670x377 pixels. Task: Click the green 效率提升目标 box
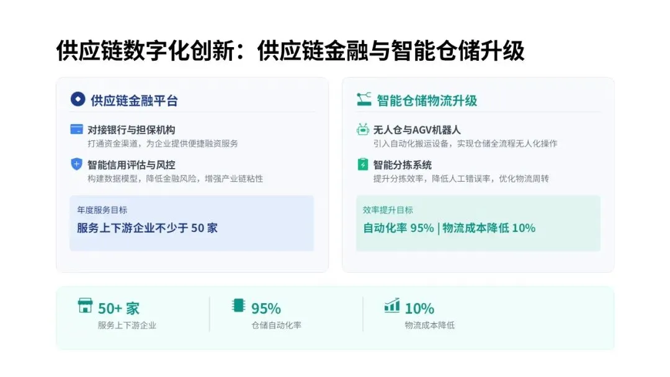478,223
